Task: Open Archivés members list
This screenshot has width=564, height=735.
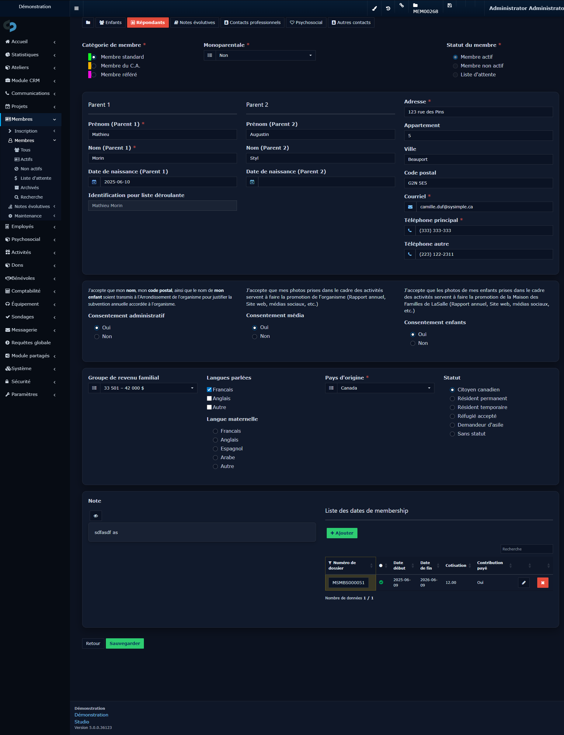Action: (x=26, y=188)
